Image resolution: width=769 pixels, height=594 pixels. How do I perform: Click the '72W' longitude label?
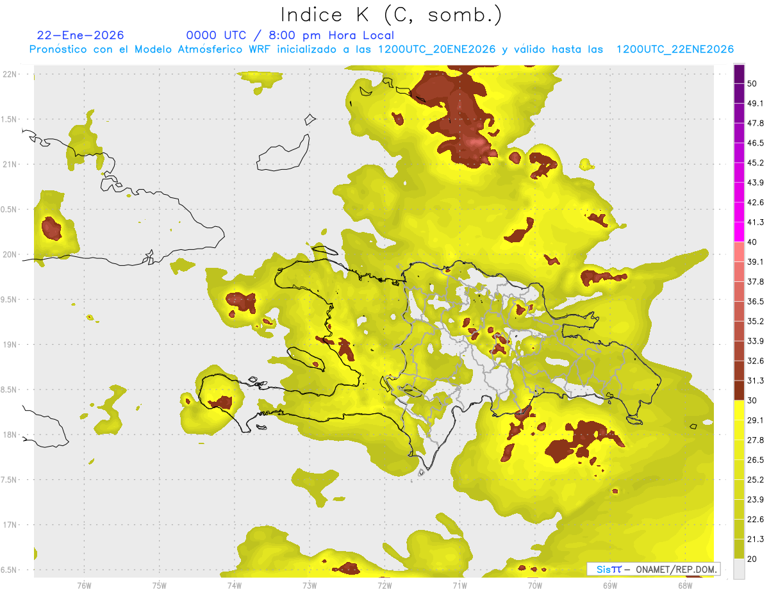click(x=384, y=585)
